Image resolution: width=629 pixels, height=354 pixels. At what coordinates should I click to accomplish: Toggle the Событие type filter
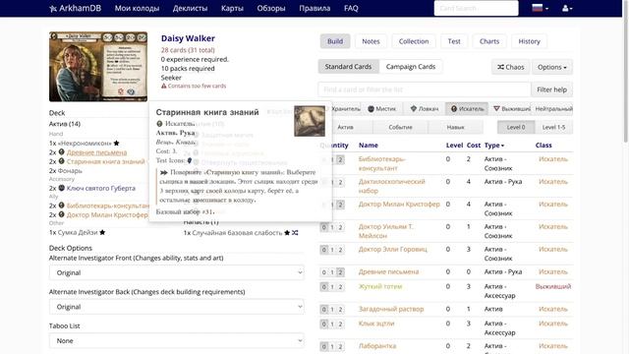[400, 127]
